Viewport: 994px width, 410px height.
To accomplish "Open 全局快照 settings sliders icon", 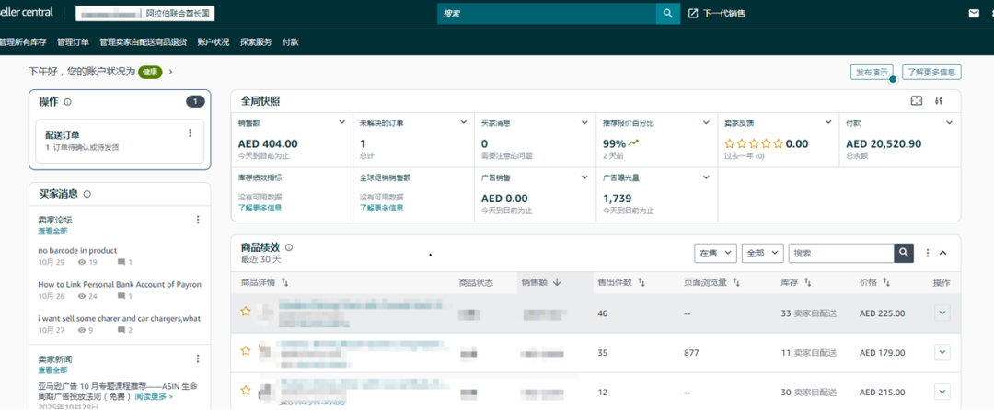I will click(x=940, y=100).
